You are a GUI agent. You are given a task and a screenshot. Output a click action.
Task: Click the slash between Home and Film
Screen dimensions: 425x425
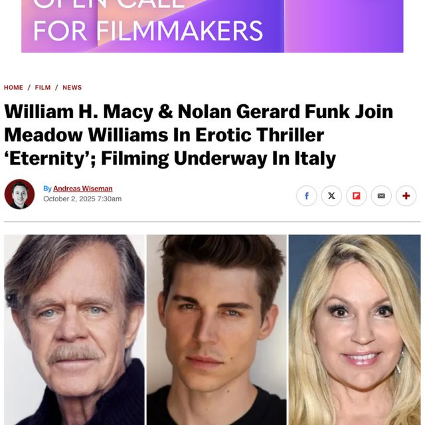29,88
